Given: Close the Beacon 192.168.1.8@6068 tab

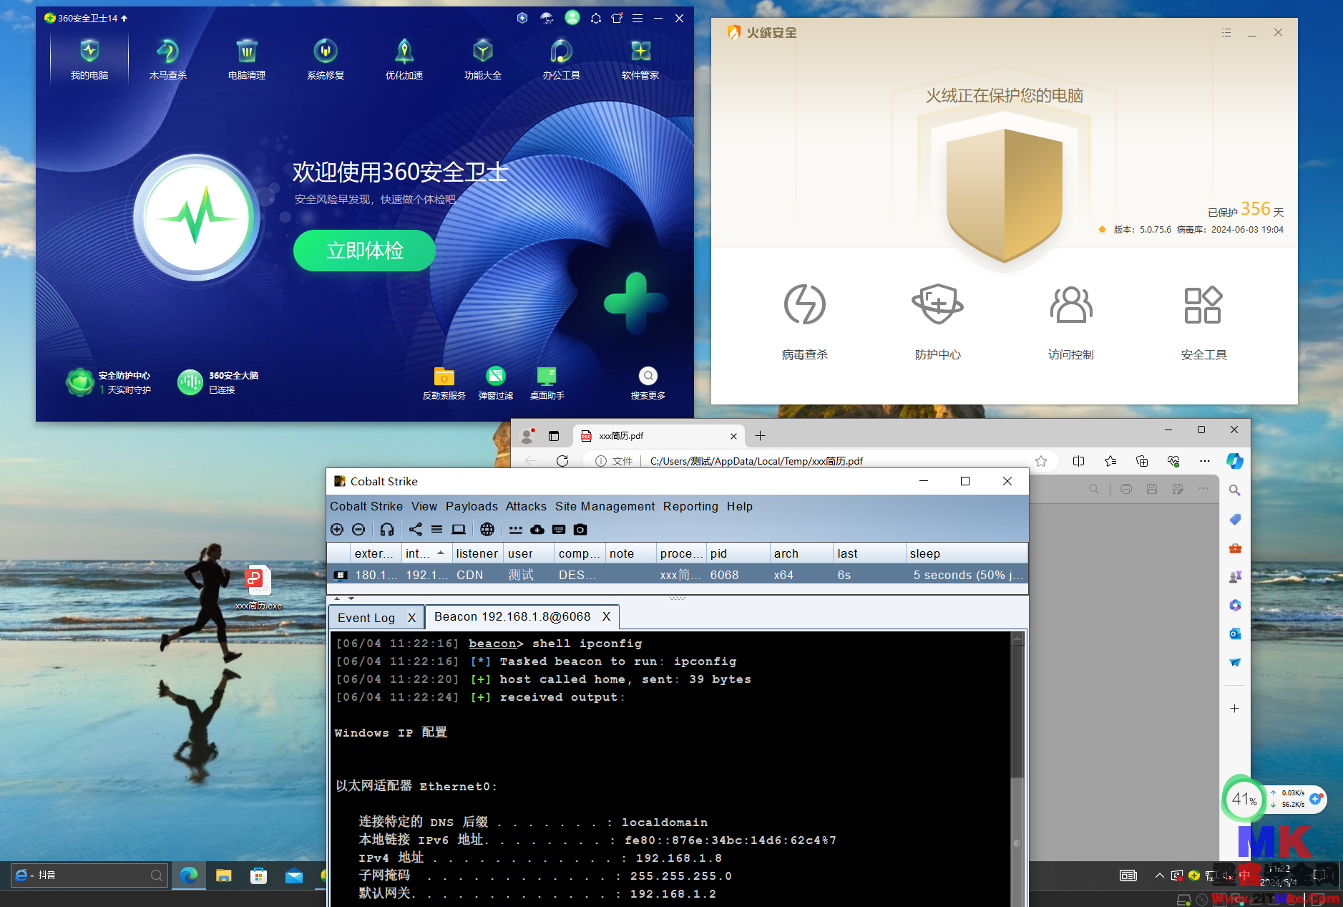Looking at the screenshot, I should pyautogui.click(x=606, y=617).
